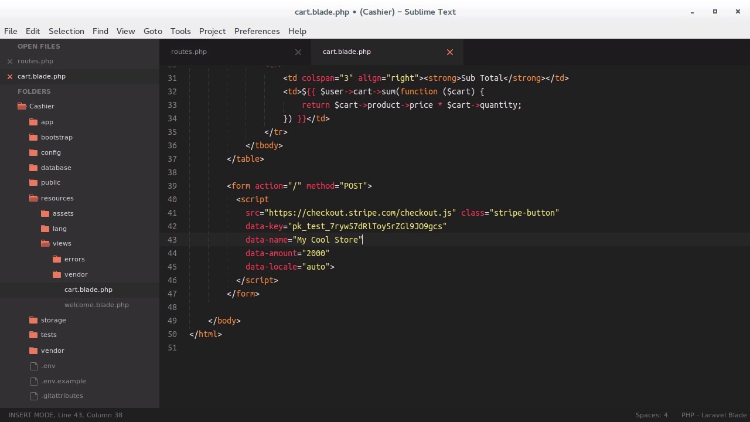750x422 pixels.
Task: Open the Goto menu
Action: [x=153, y=31]
